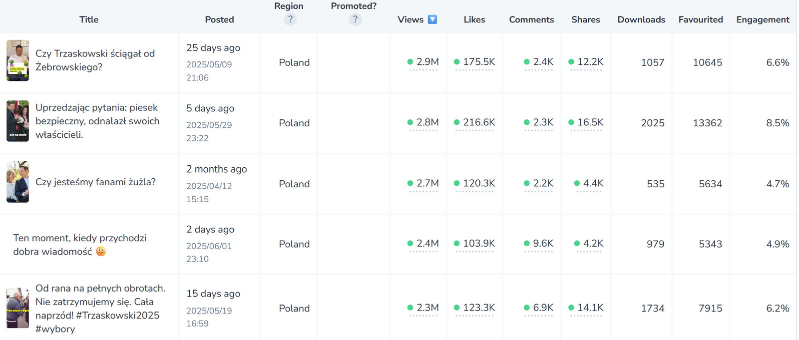Viewport: 799px width, 340px height.
Task: Click the Title column header
Action: click(89, 19)
